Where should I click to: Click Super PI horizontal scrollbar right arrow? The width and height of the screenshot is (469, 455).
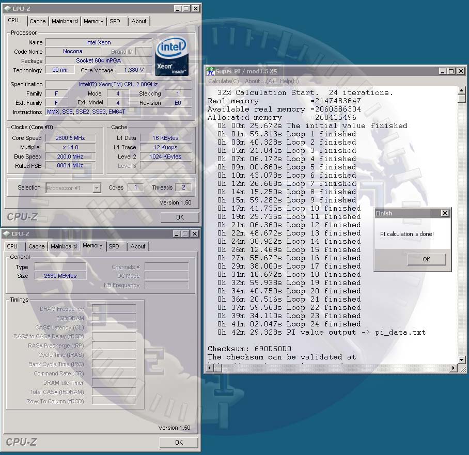454,368
